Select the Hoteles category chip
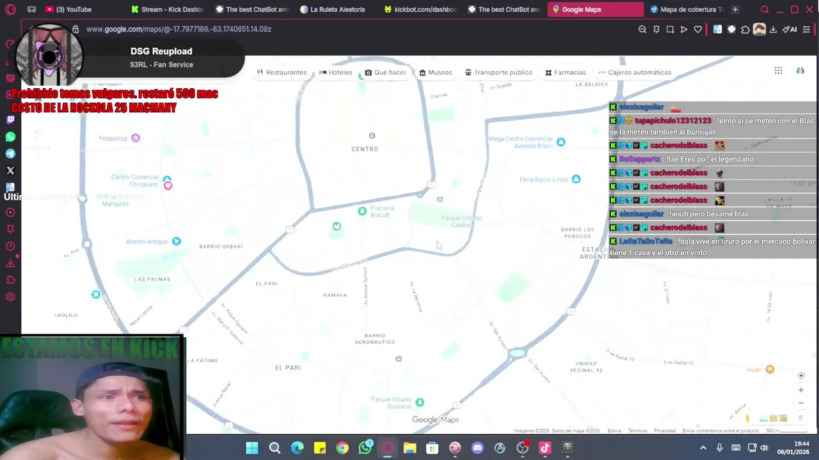 (335, 72)
